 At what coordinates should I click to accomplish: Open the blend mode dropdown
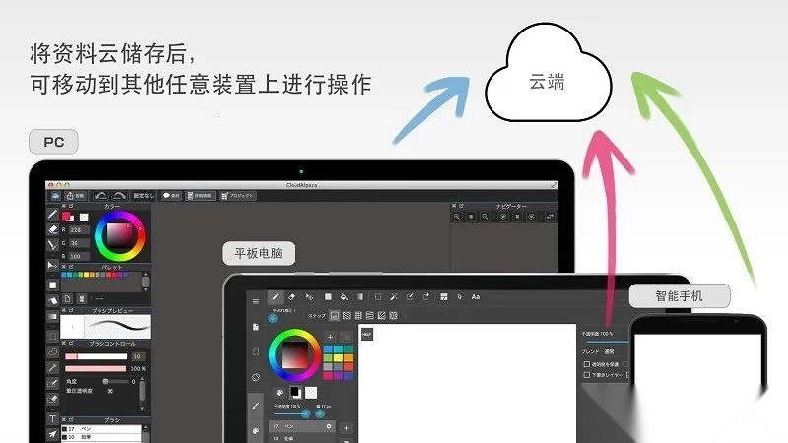click(609, 351)
